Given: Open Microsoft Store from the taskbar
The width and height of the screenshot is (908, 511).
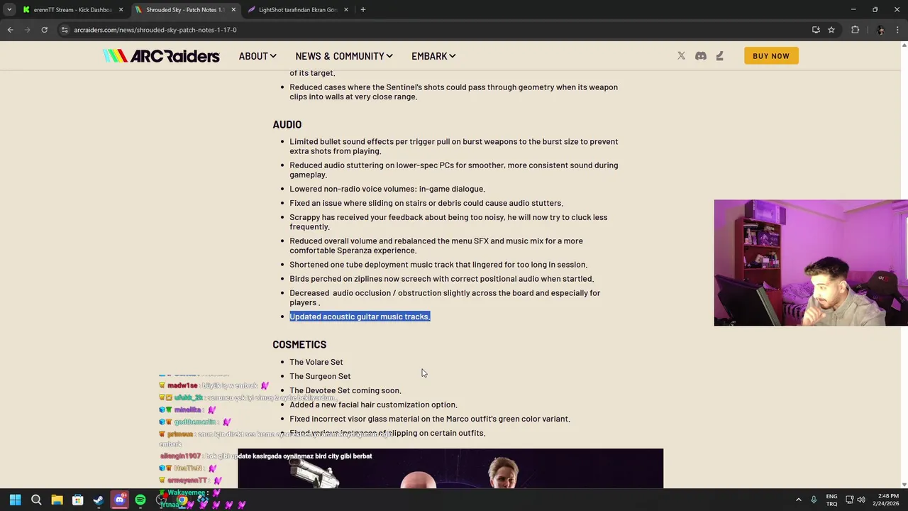Looking at the screenshot, I should 78,500.
